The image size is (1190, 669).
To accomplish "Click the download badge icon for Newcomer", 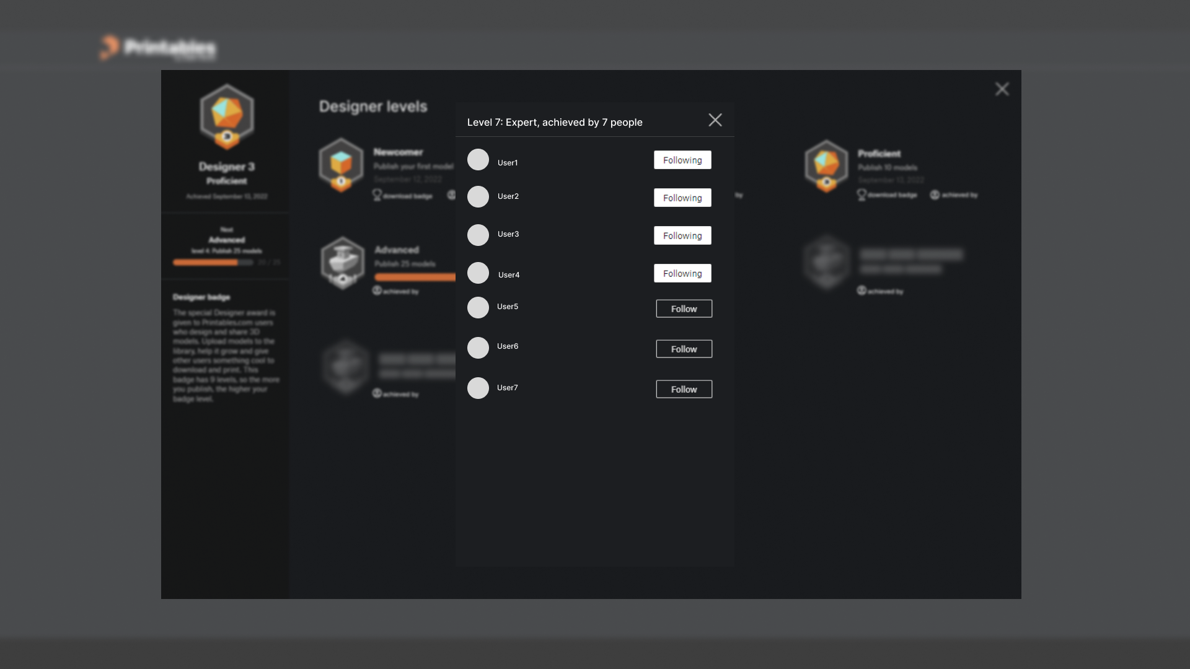I will point(377,195).
